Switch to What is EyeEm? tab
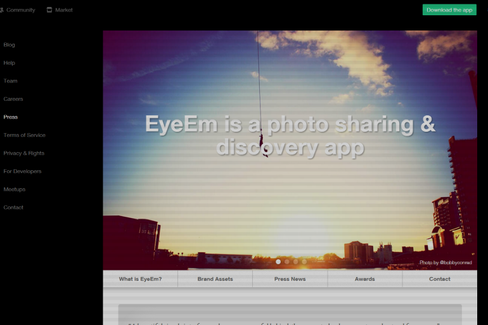 (x=140, y=279)
